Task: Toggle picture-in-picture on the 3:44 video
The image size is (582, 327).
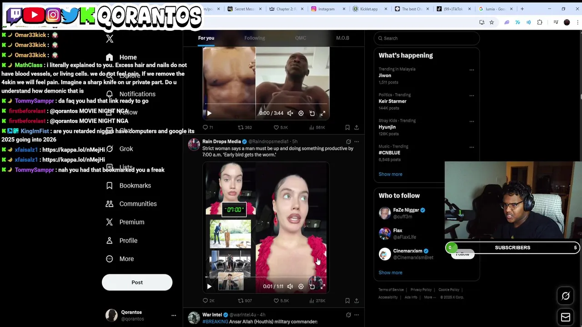Action: click(312, 113)
